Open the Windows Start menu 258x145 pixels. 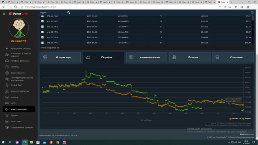pyautogui.click(x=3, y=142)
